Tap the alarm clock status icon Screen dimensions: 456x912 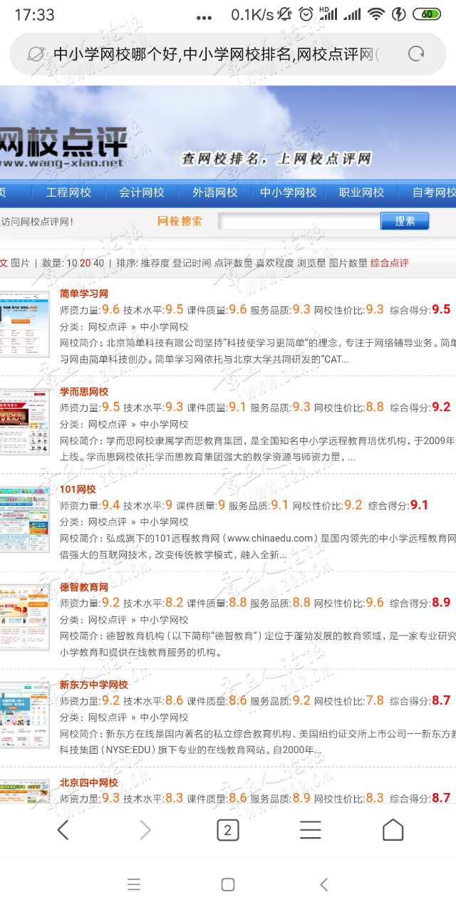306,14
